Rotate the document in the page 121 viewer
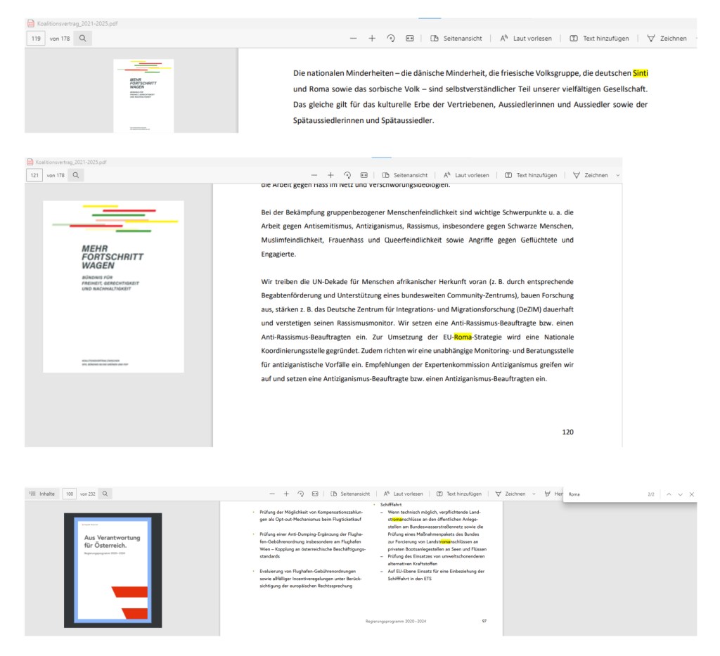This screenshot has width=720, height=656. pos(347,175)
